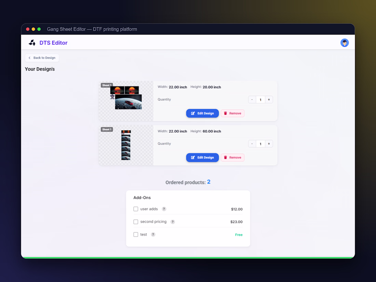Click the green maximize window button

39,29
